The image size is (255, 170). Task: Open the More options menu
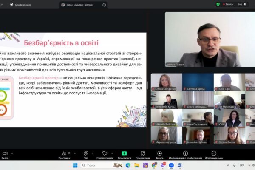point(213,153)
